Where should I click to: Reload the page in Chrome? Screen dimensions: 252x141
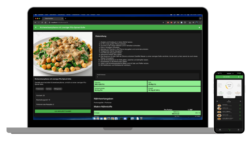[x=42, y=22]
